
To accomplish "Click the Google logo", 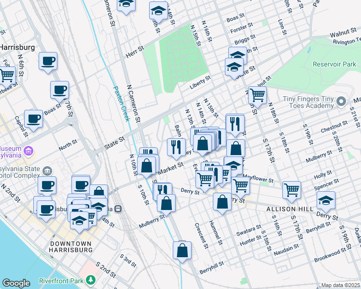I will (16, 283).
